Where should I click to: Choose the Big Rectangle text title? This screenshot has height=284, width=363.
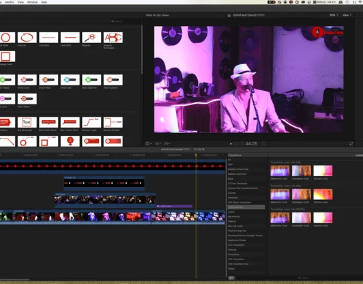pyautogui.click(x=27, y=122)
